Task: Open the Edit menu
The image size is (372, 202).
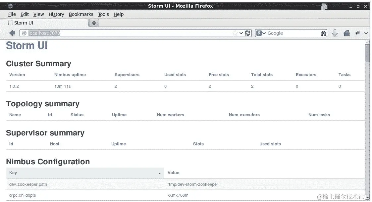Action: [x=25, y=14]
